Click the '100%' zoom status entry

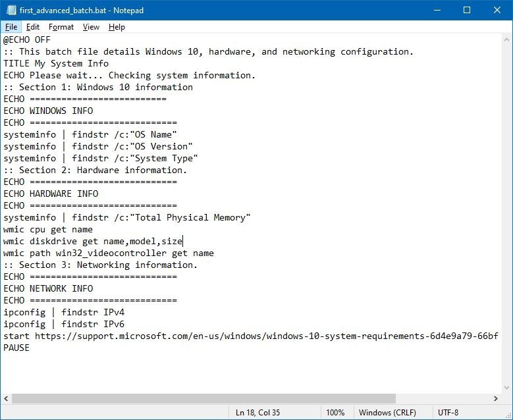pos(335,413)
